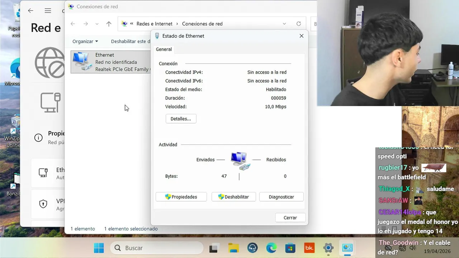The image size is (459, 258).
Task: Open Settings gear on the taskbar
Action: (328, 248)
